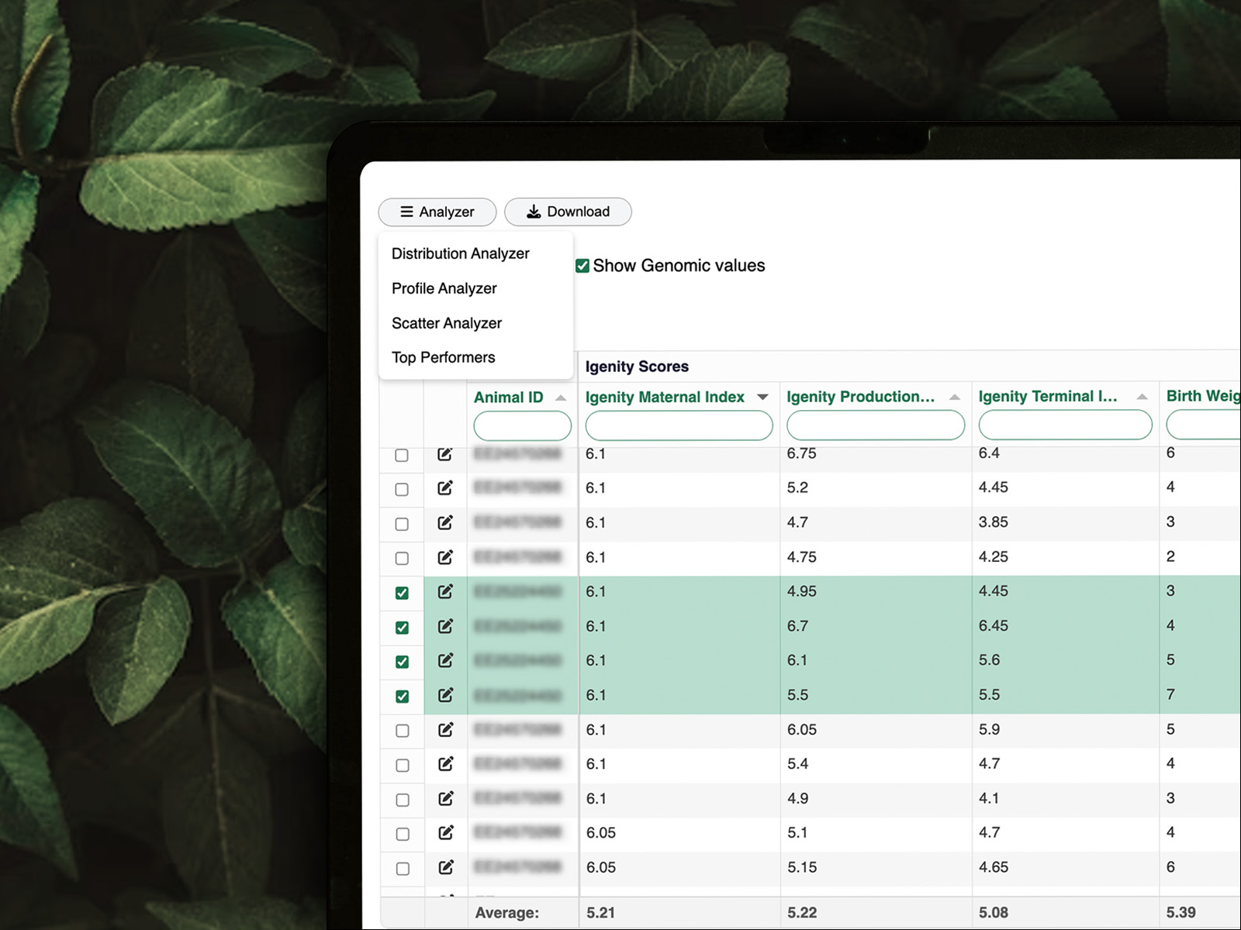
Task: Select checkbox for row with Production 5.4
Action: 402,765
